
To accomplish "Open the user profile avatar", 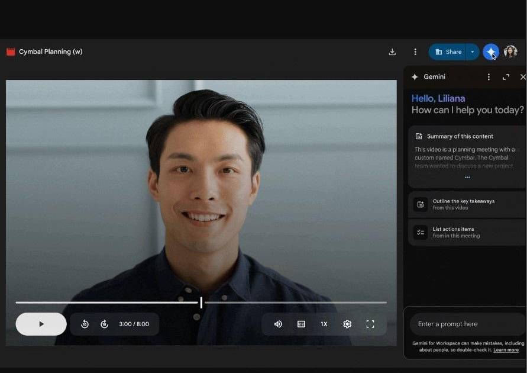I will (x=510, y=52).
